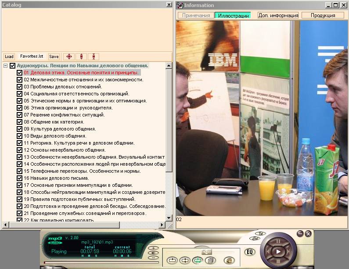Toggle checkbox for 16 Навыки делового письма
Screen dimensions: 349x269
click(x=20, y=178)
